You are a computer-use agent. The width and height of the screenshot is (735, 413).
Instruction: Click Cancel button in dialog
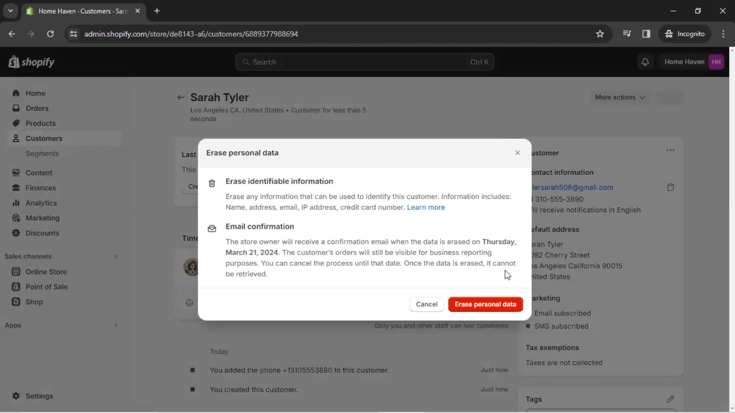point(426,304)
